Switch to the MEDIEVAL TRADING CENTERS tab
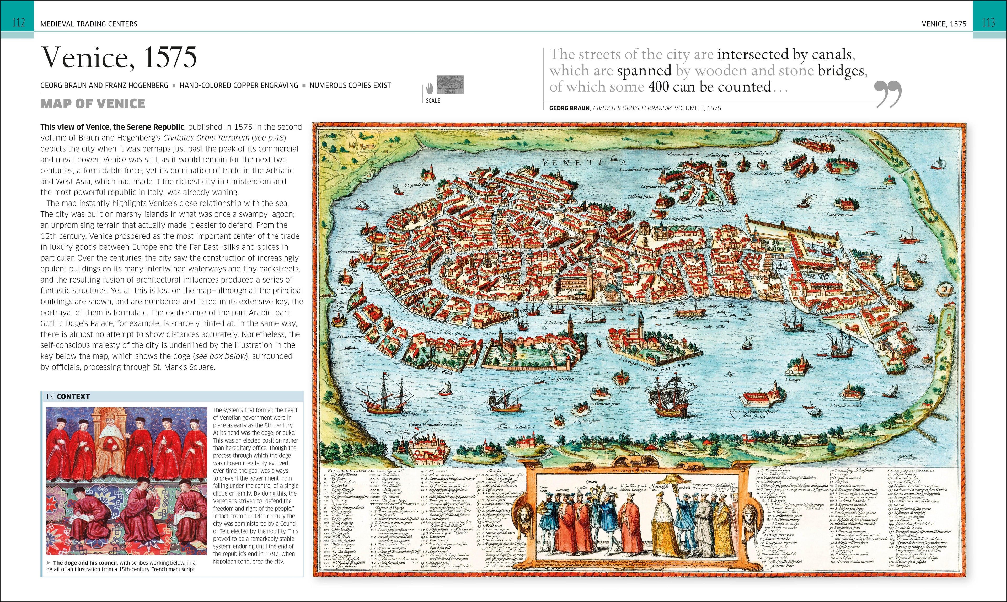 coord(89,24)
